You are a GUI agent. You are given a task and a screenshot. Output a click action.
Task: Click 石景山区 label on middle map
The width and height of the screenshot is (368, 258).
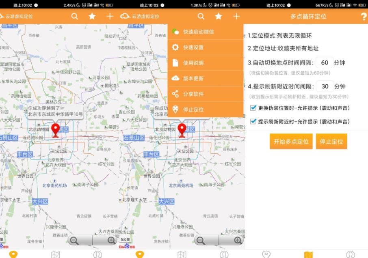134,138
